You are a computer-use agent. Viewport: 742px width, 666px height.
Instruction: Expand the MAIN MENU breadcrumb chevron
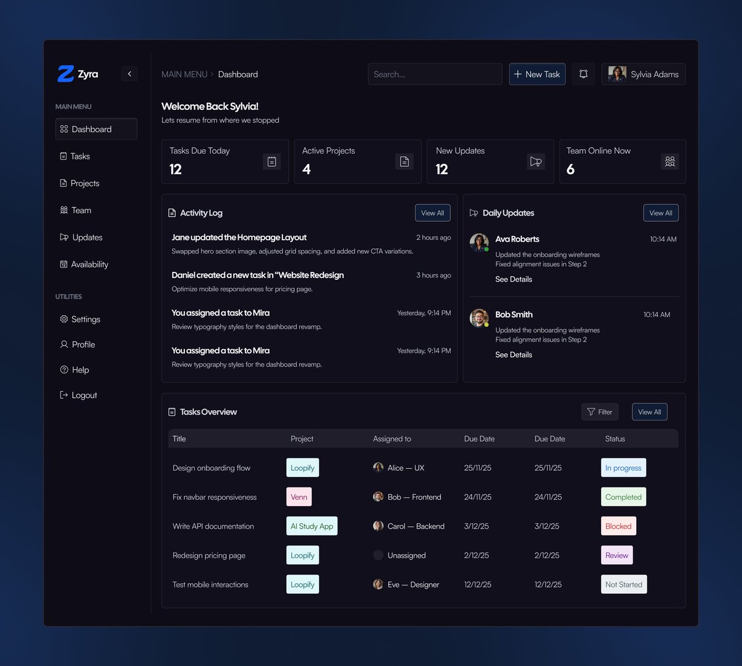(213, 74)
